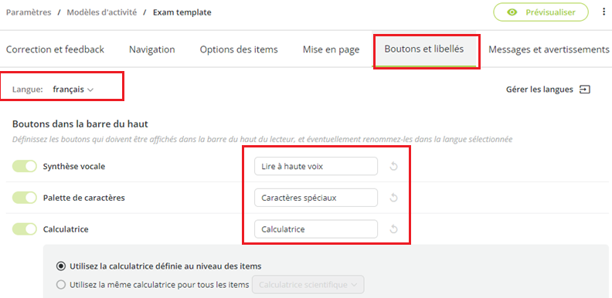Viewport: 612px width, 298px height.
Task: Reset the Palette de caractères label
Action: (x=394, y=198)
